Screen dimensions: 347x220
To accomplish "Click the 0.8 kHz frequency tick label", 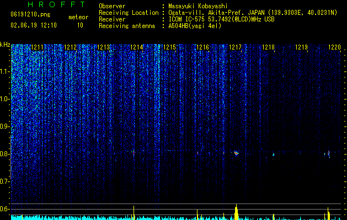I will (x=5, y=154).
